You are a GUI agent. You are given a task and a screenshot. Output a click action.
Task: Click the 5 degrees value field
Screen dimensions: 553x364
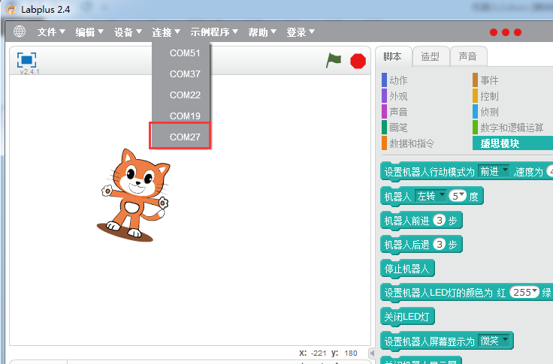point(458,196)
